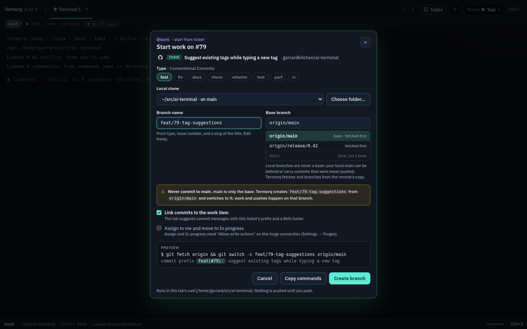Choose origin/release/0.42 as base branch
The image size is (527, 329).
[318, 146]
